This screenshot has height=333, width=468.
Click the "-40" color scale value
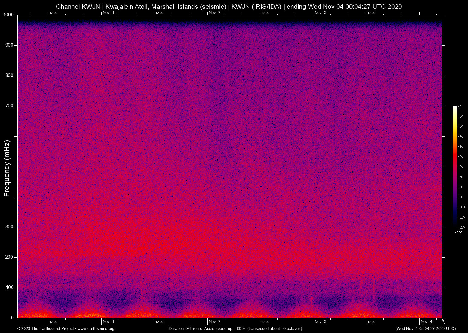tap(460, 147)
